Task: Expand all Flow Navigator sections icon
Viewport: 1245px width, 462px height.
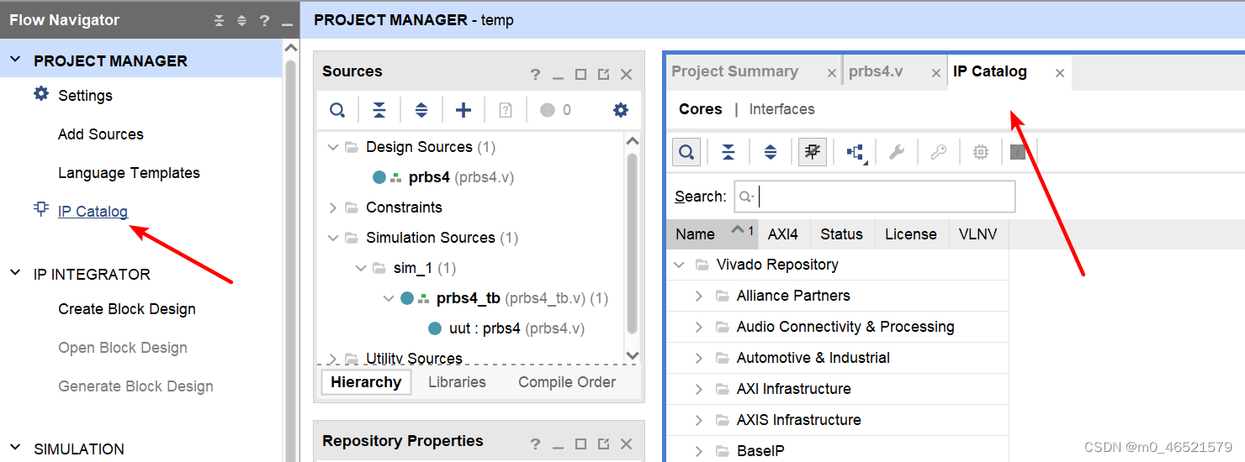Action: 241,20
